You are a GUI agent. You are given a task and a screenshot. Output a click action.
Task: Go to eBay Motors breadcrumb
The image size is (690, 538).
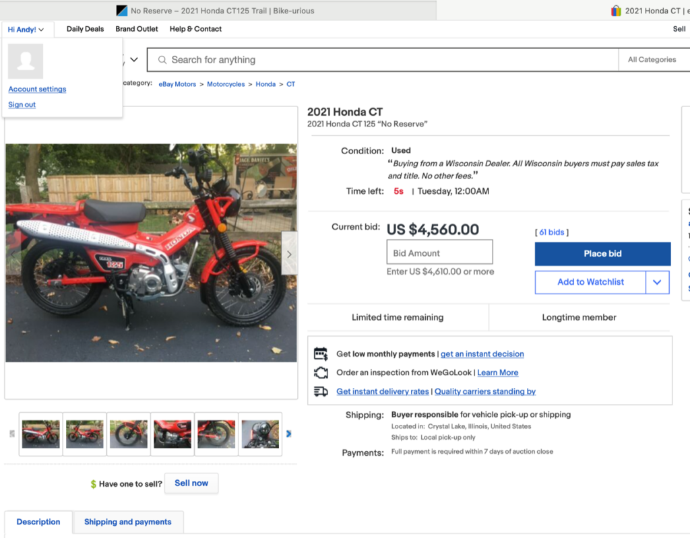(x=177, y=84)
